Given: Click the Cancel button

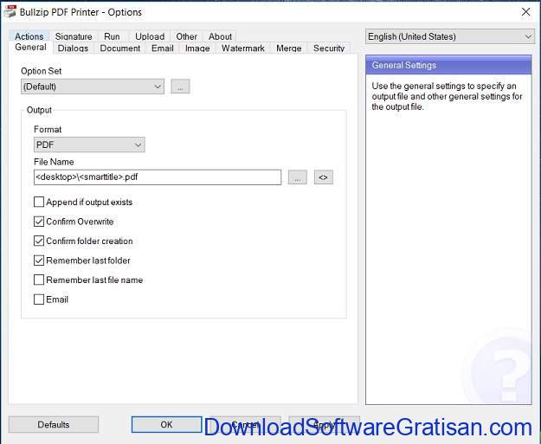Looking at the screenshot, I should coord(245,424).
